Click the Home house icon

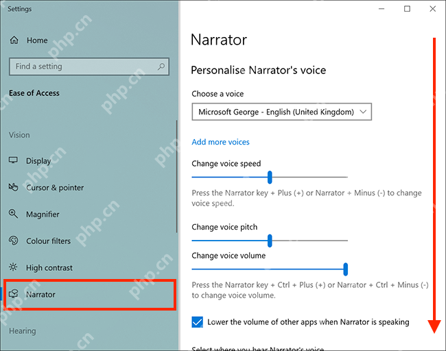pos(14,40)
